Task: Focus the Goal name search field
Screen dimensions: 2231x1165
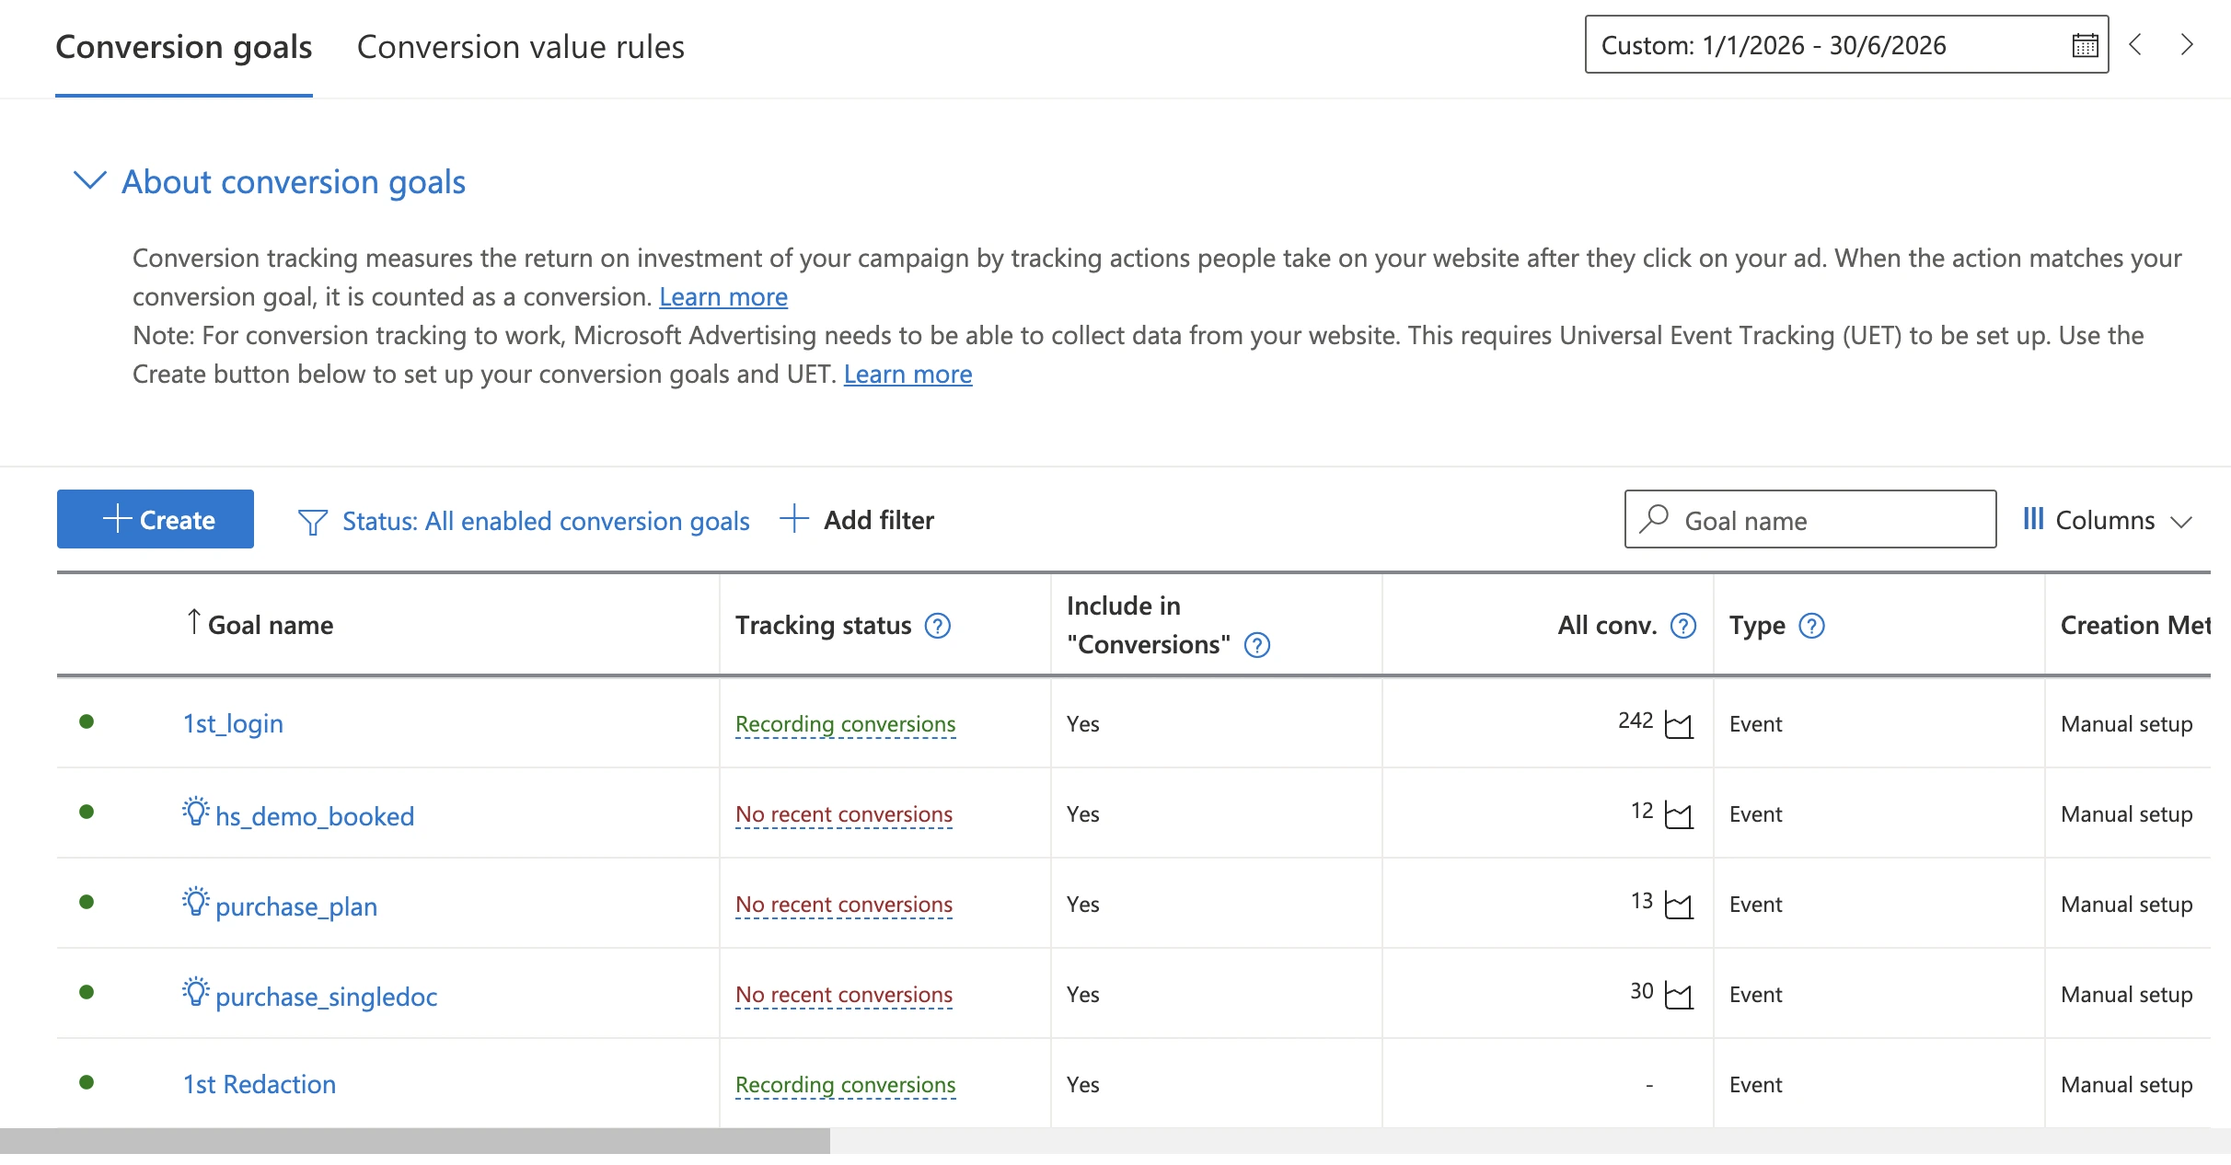Action: 1810,519
